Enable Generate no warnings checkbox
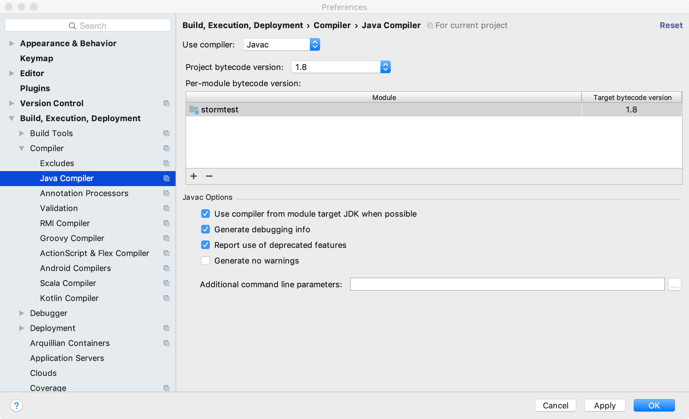689x419 pixels. tap(206, 261)
